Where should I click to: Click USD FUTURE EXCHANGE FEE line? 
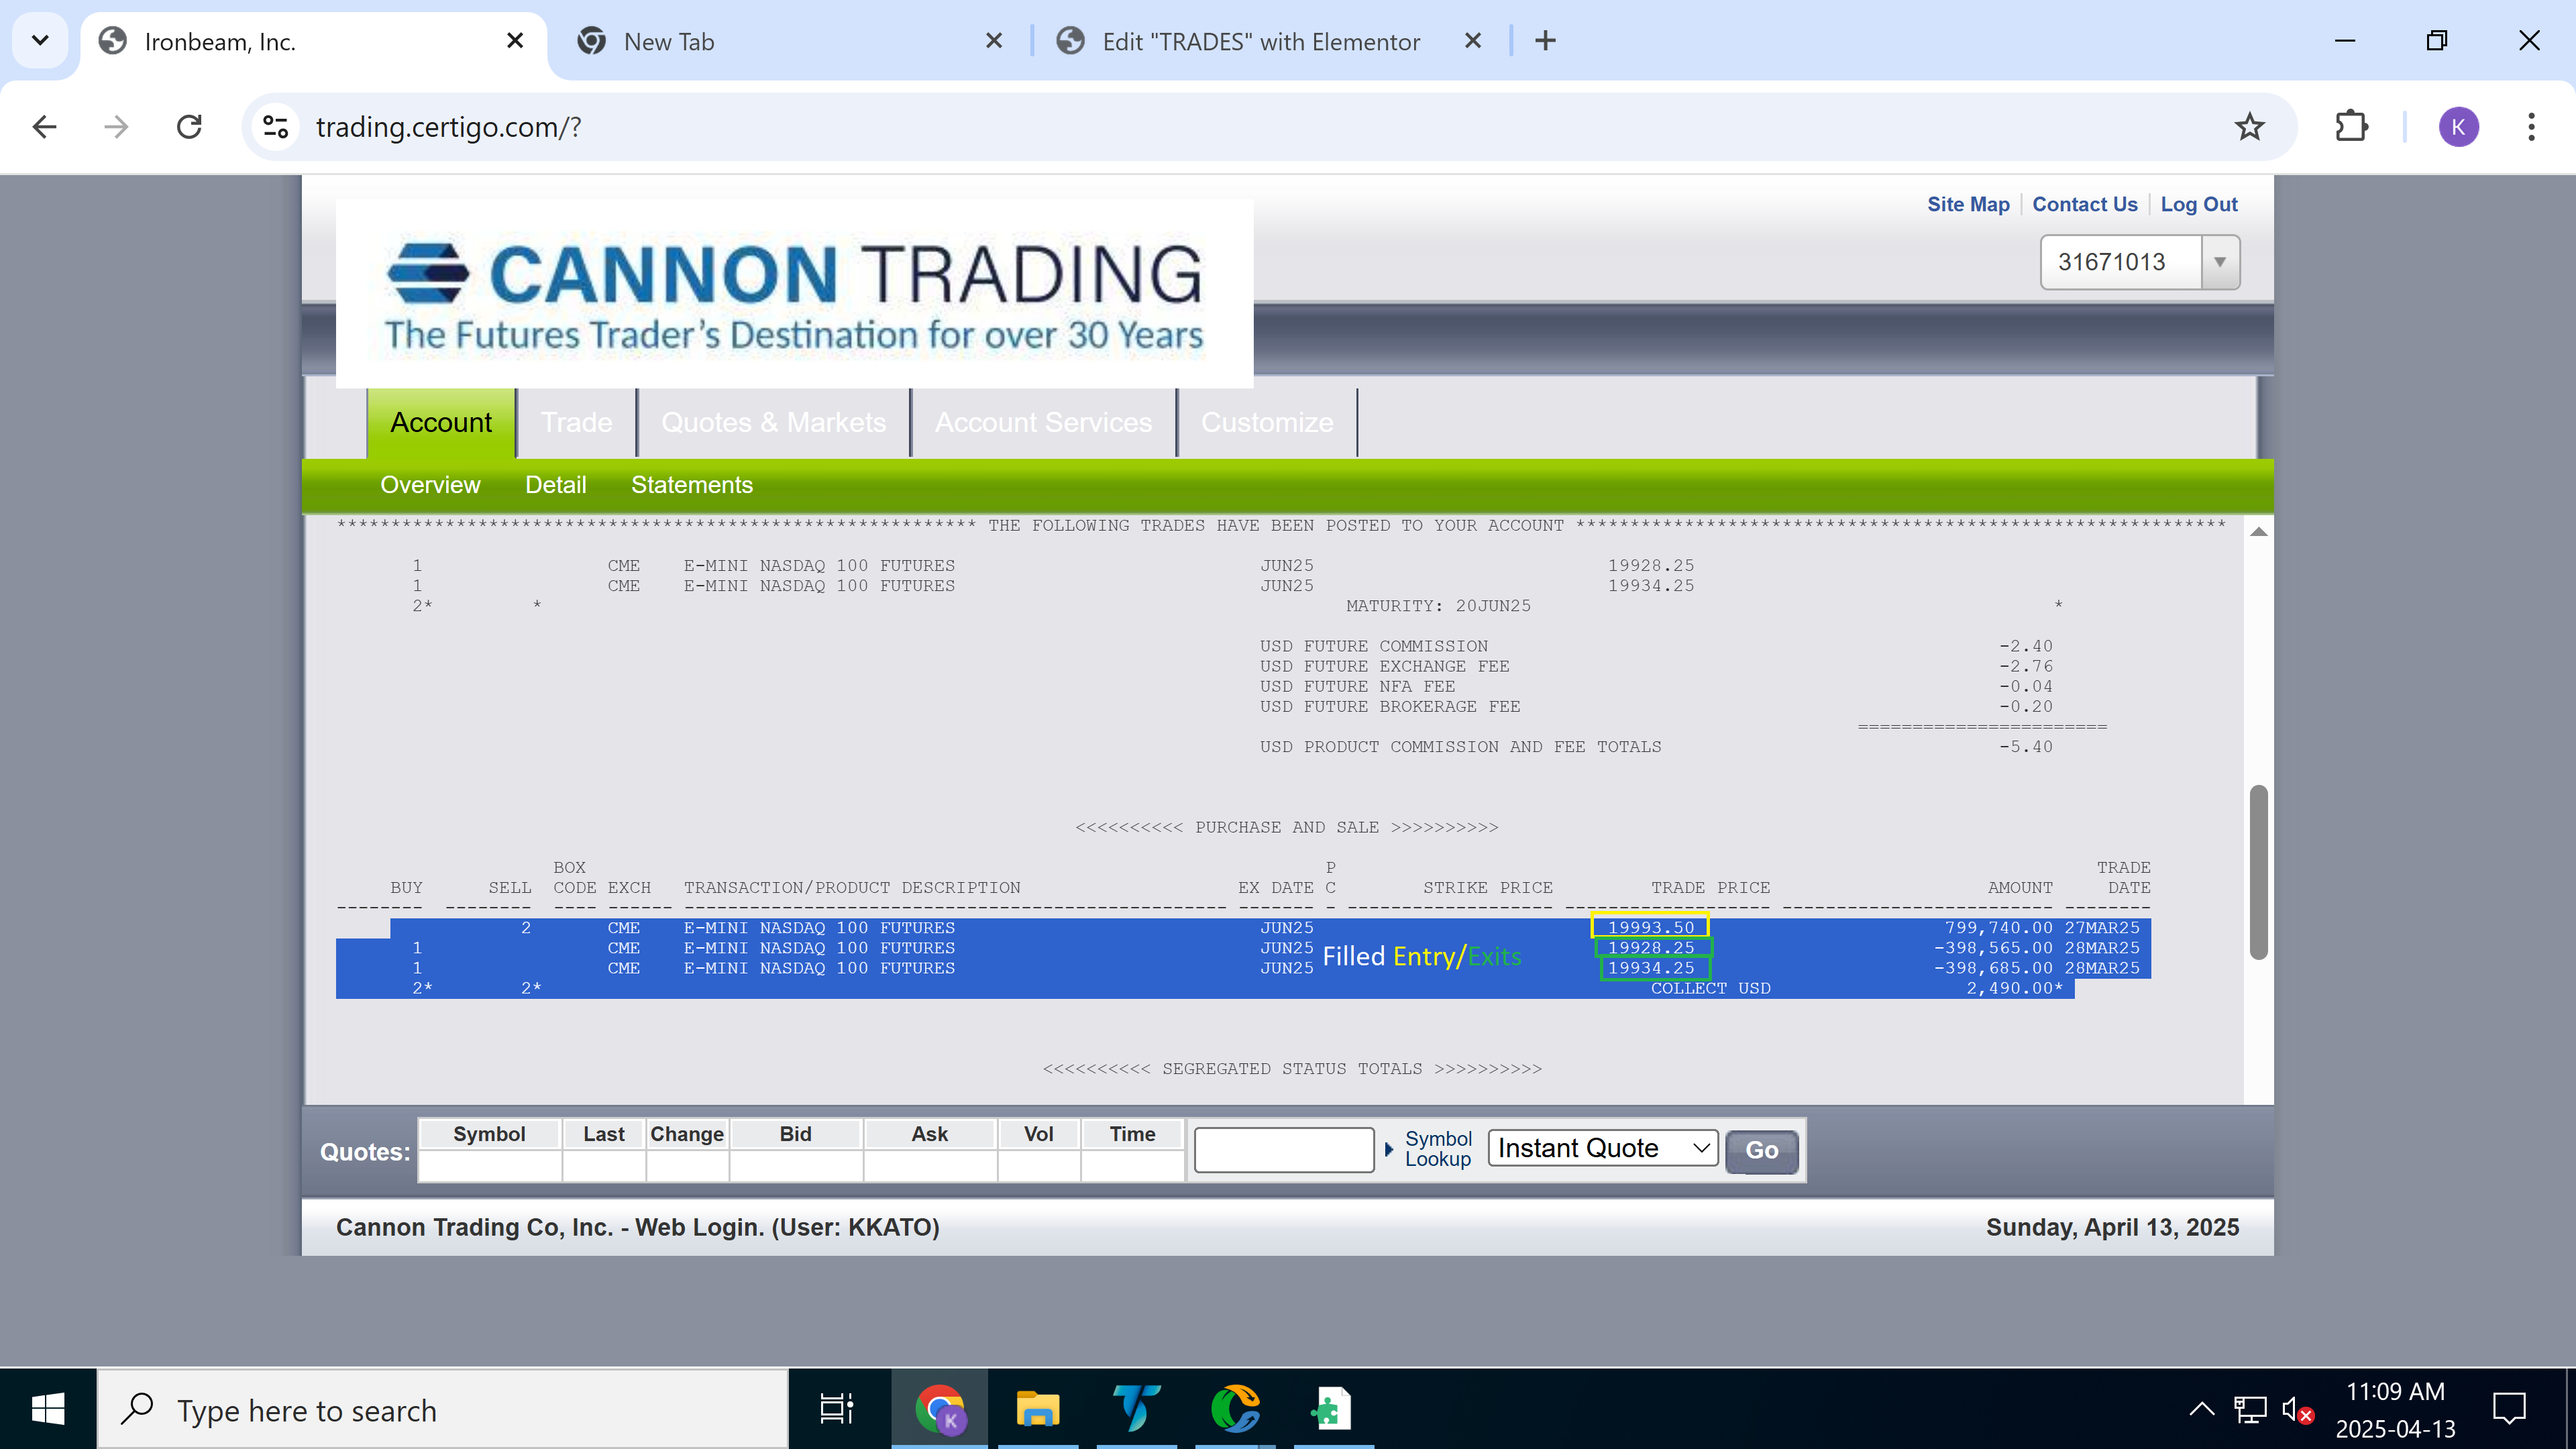1385,666
